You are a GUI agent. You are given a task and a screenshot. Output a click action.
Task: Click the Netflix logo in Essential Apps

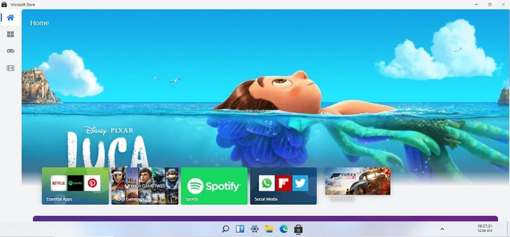[59, 183]
